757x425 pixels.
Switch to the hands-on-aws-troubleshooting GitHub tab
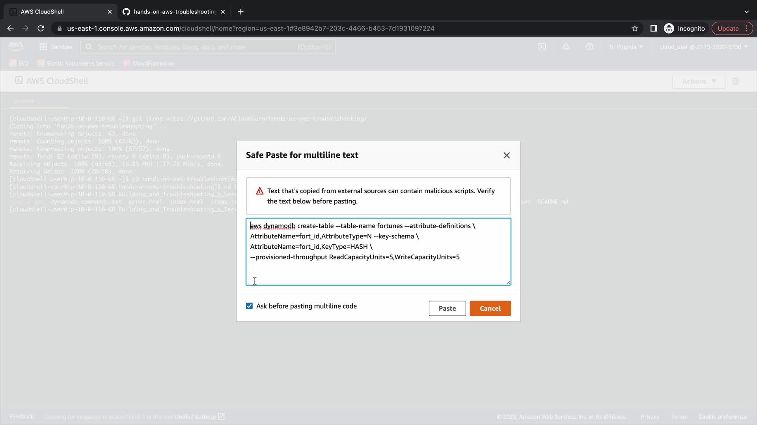click(x=174, y=12)
